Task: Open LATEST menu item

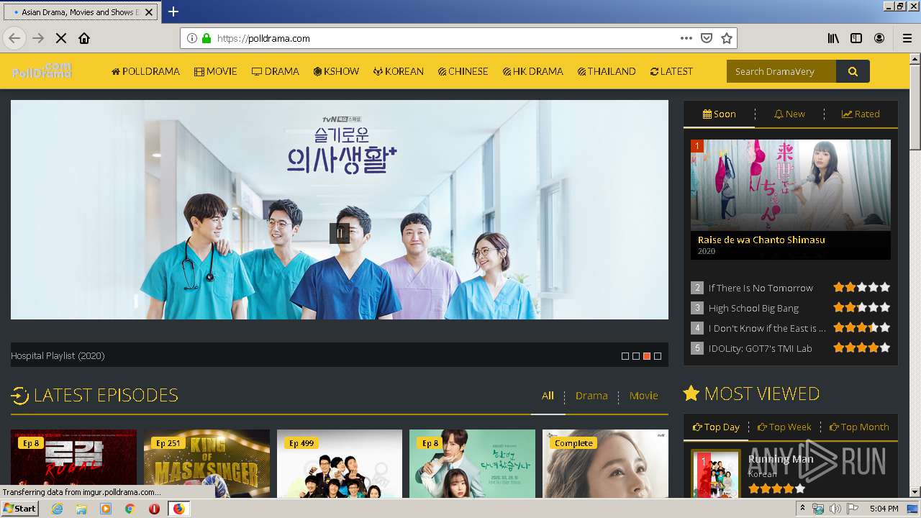Action: coord(671,71)
